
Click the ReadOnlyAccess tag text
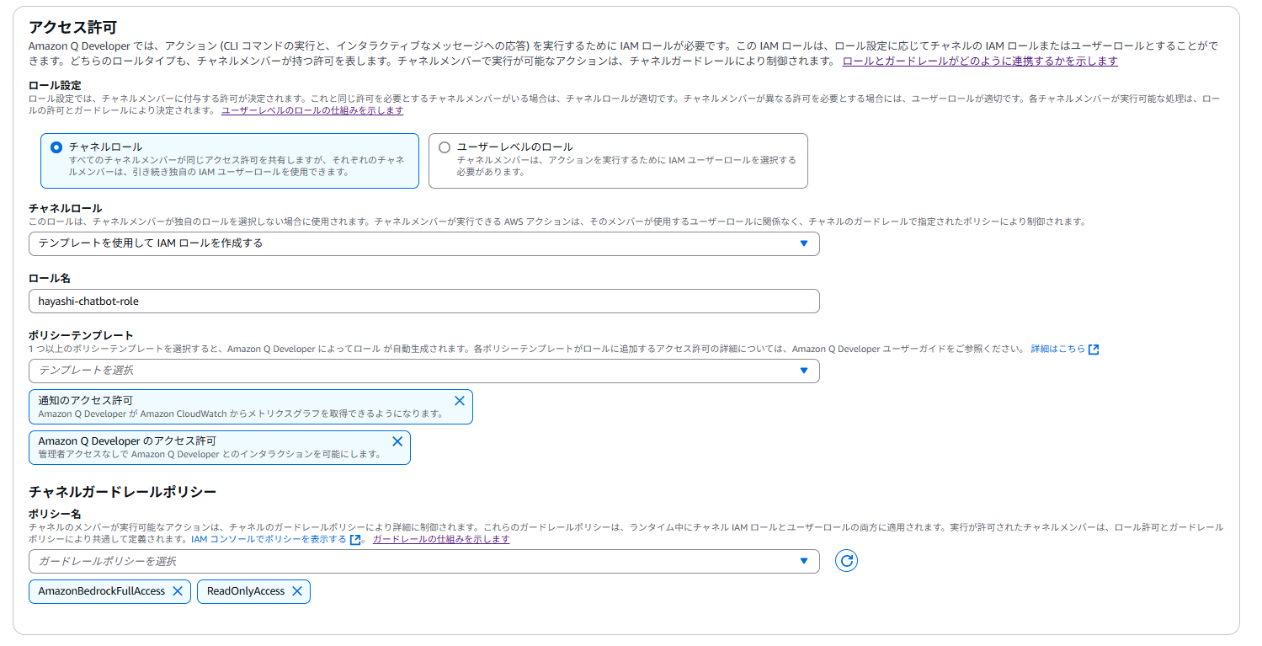pos(246,591)
